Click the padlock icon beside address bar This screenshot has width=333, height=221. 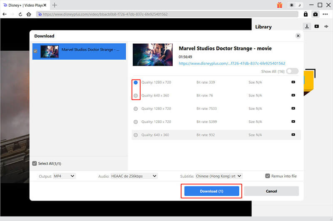pyautogui.click(x=306, y=14)
